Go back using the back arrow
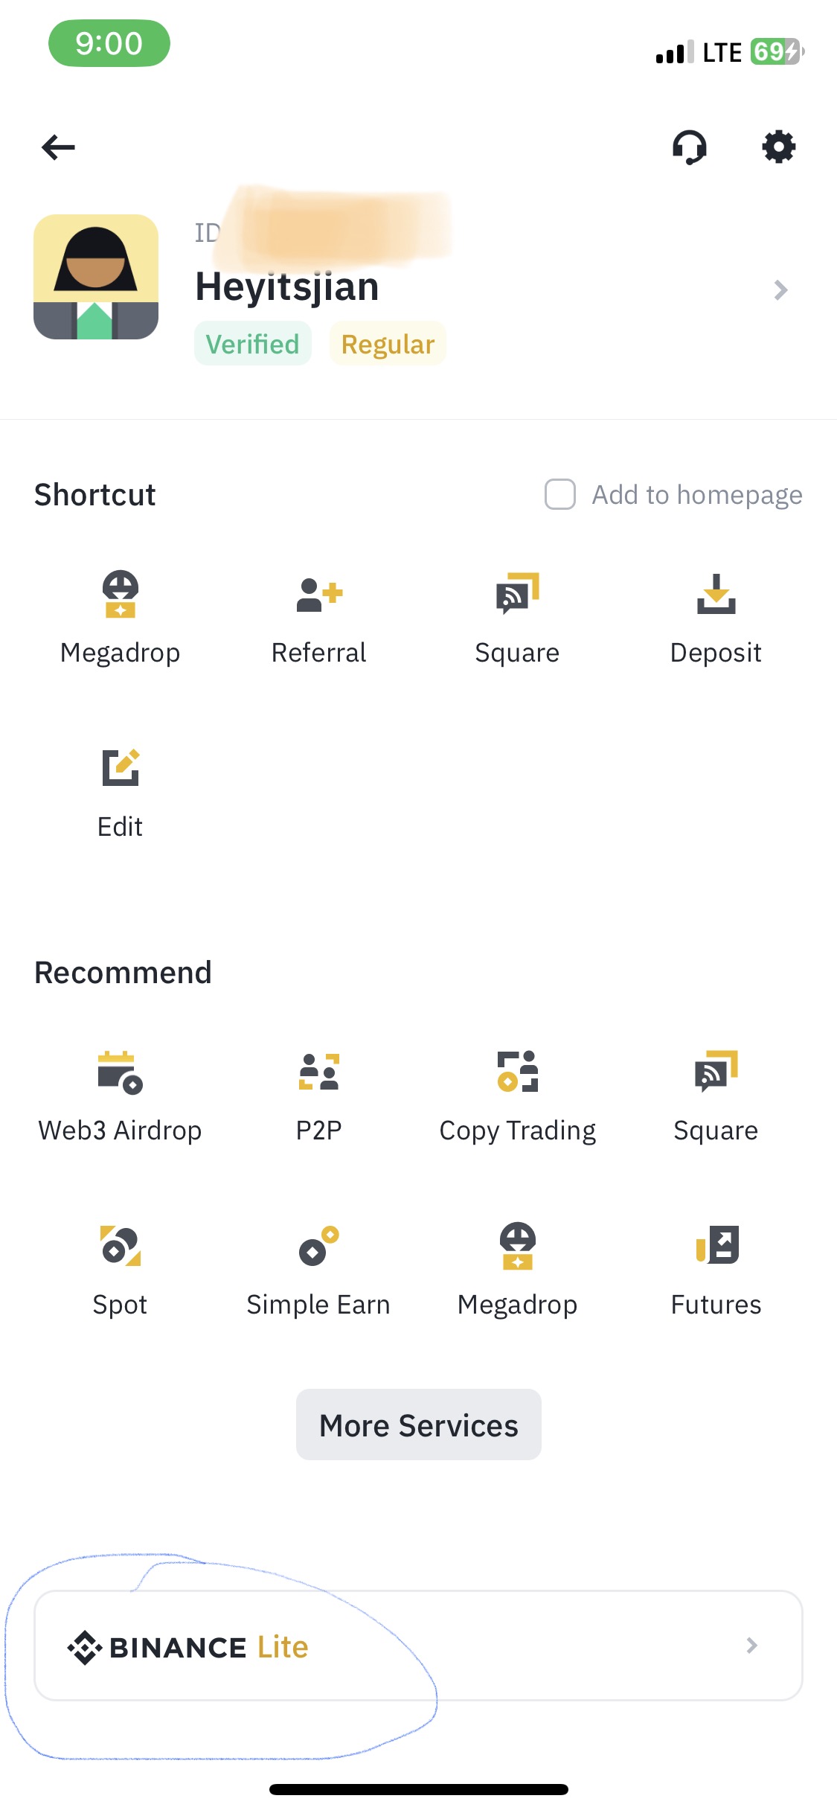 click(58, 147)
